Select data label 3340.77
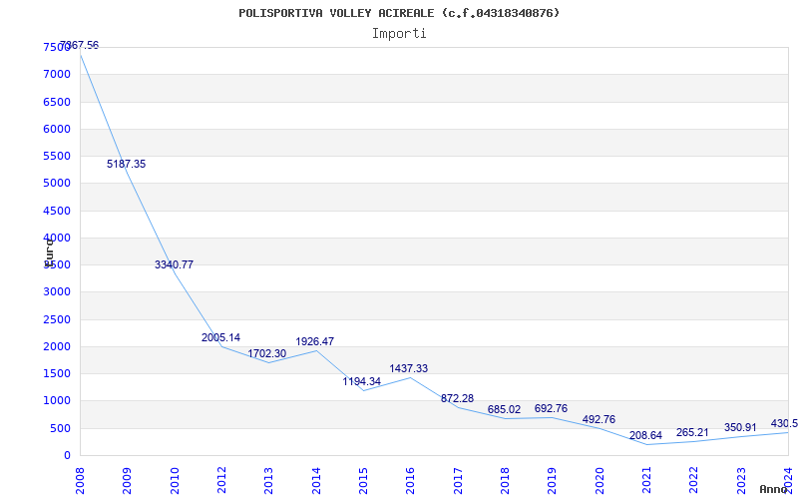 click(174, 264)
